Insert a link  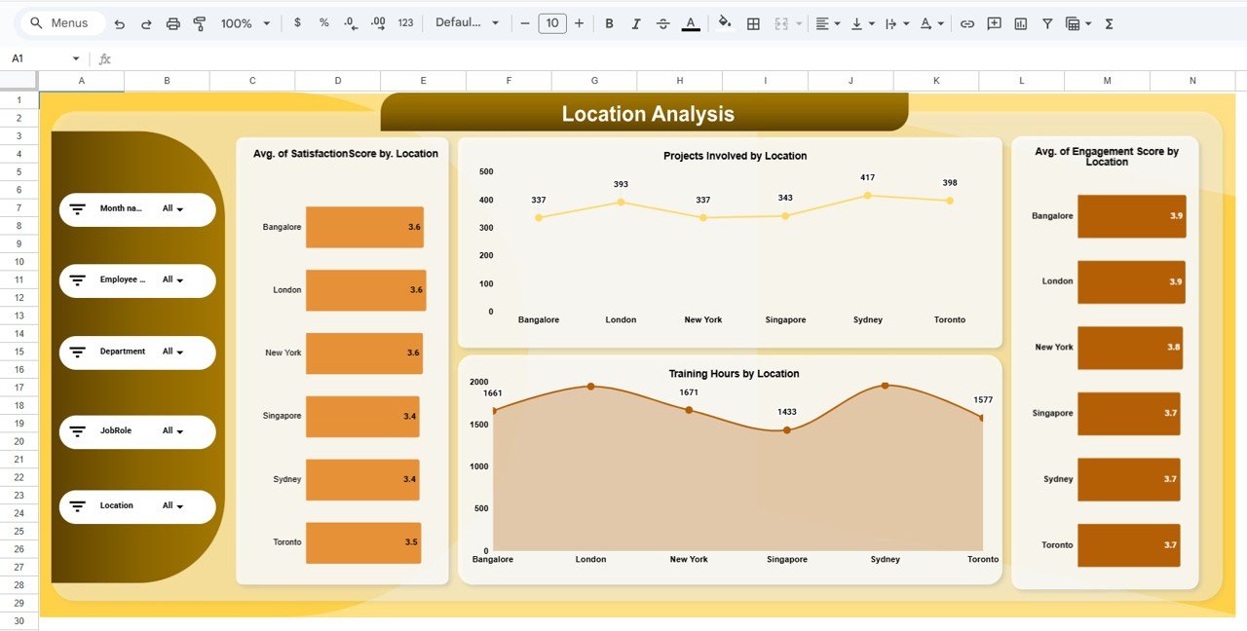pos(967,22)
